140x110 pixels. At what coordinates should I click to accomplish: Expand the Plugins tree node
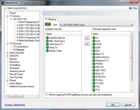point(7,80)
